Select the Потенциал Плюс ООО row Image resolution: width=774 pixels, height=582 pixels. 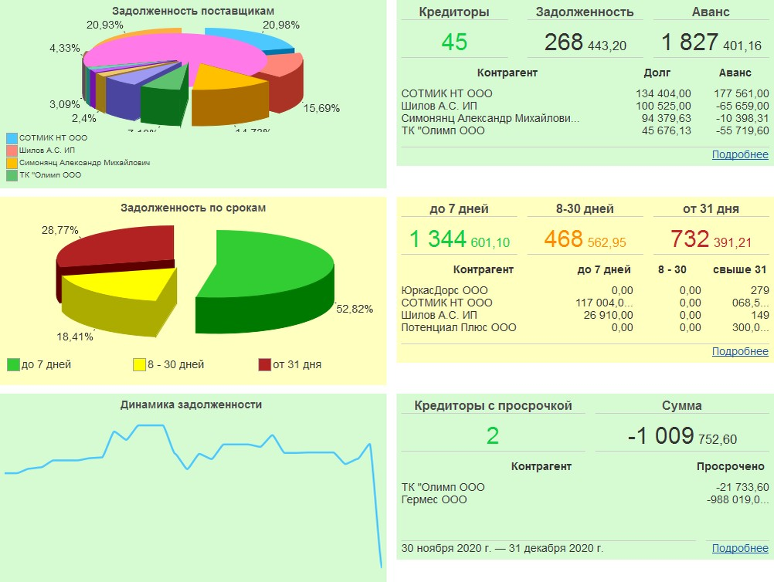585,327
